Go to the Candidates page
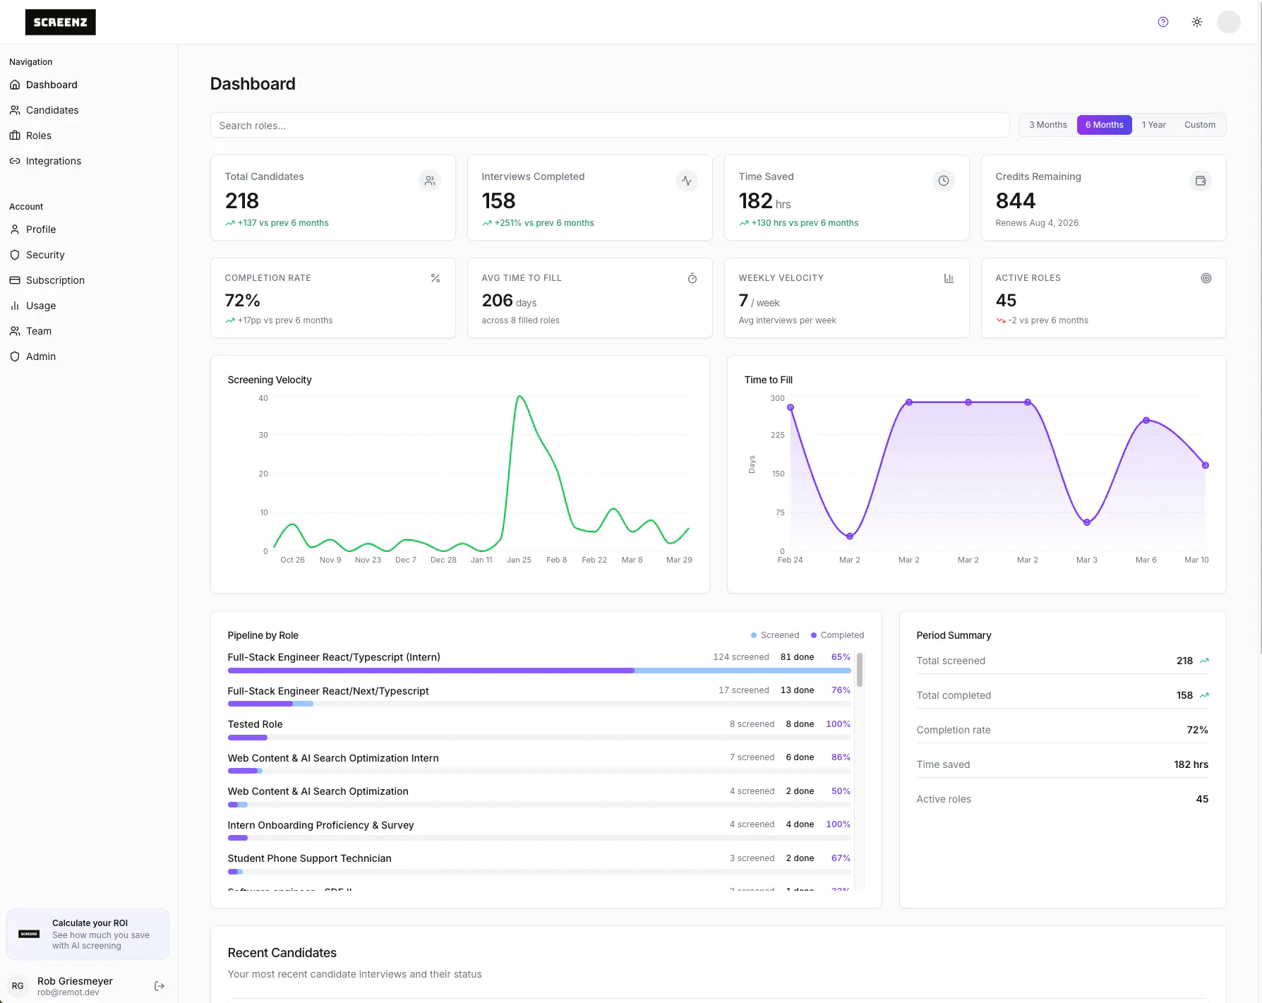The width and height of the screenshot is (1262, 1003). pyautogui.click(x=52, y=110)
